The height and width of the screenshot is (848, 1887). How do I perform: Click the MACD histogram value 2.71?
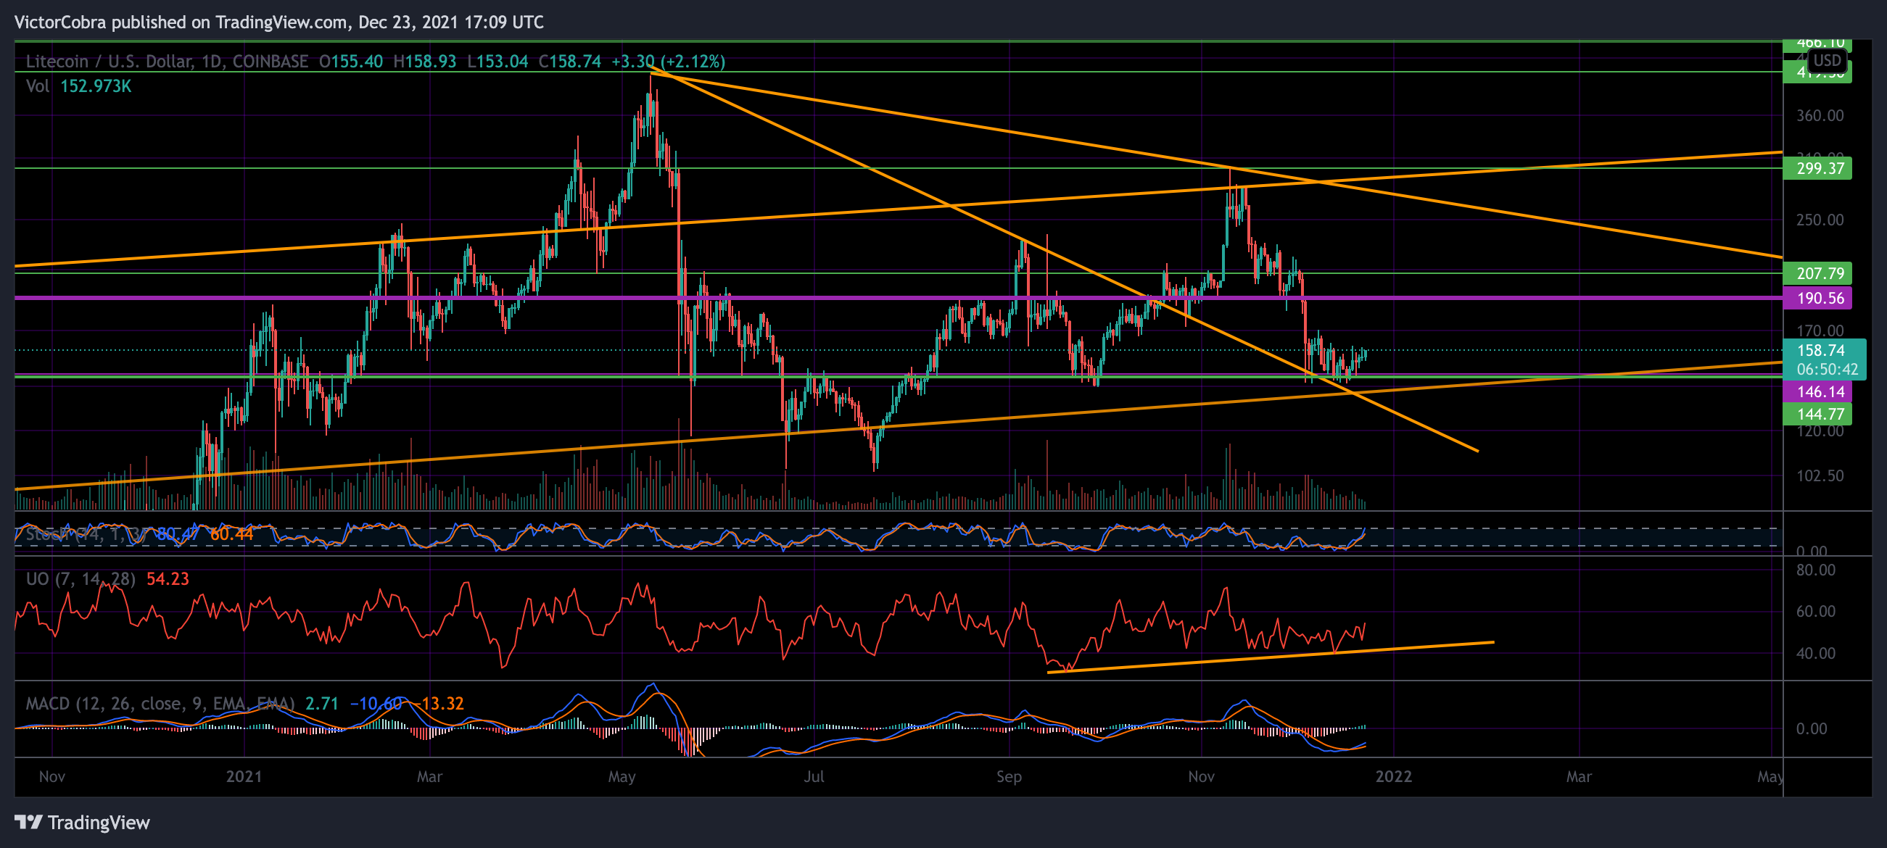321,704
